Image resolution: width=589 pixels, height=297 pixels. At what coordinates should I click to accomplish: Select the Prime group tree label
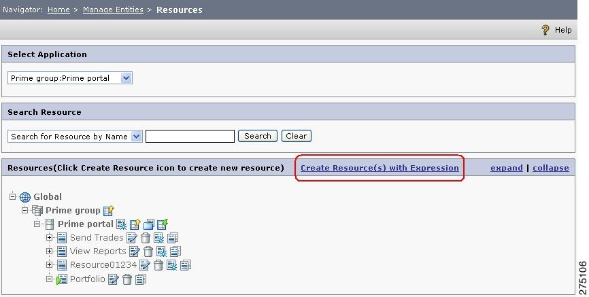coord(73,211)
